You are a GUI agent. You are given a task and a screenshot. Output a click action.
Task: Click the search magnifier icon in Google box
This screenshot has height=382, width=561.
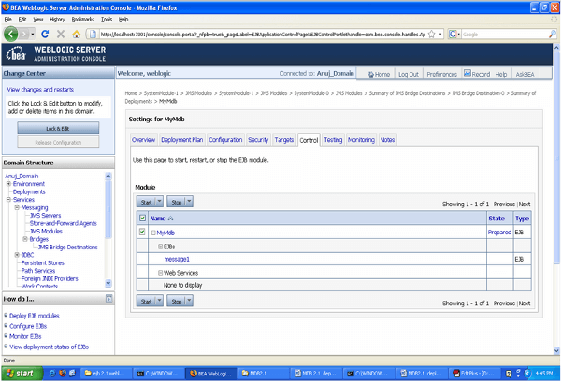point(552,35)
